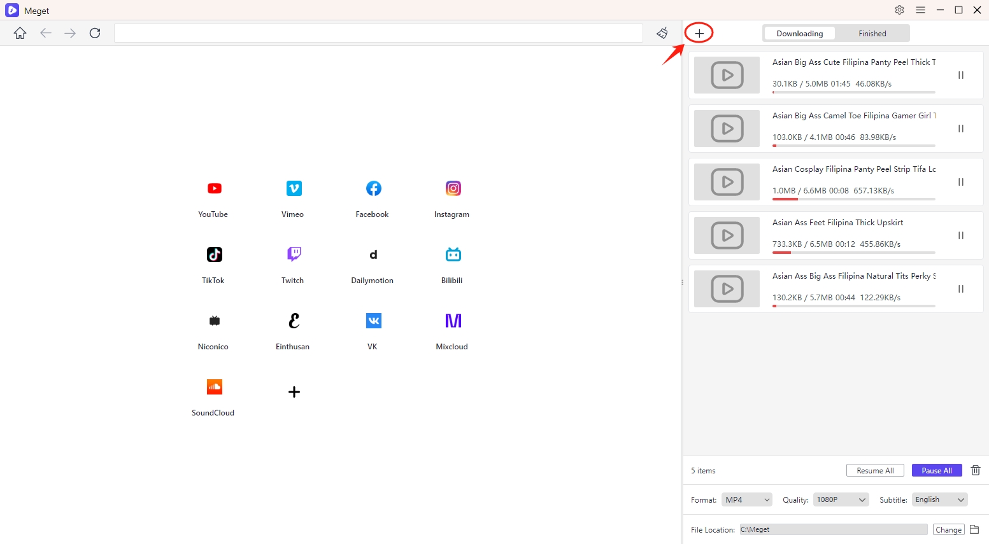Pause the 6.5MB download
The width and height of the screenshot is (989, 544).
coord(961,235)
